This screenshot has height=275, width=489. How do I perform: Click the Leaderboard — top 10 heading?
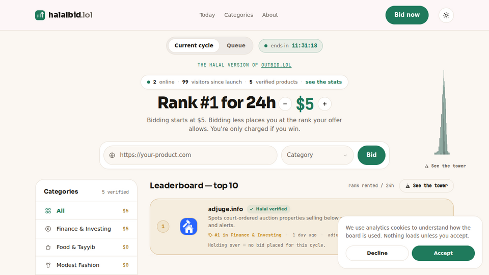click(x=194, y=185)
